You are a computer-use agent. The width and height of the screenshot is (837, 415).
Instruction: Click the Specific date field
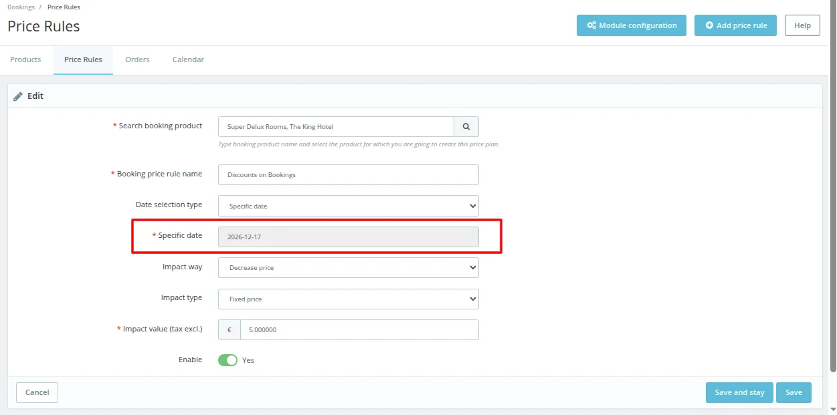click(x=349, y=237)
